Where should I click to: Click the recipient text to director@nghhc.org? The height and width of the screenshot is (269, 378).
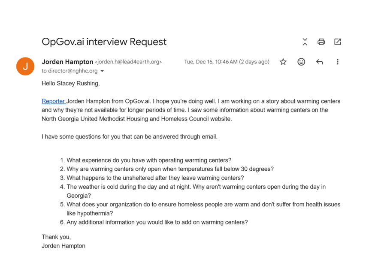pyautogui.click(x=70, y=71)
